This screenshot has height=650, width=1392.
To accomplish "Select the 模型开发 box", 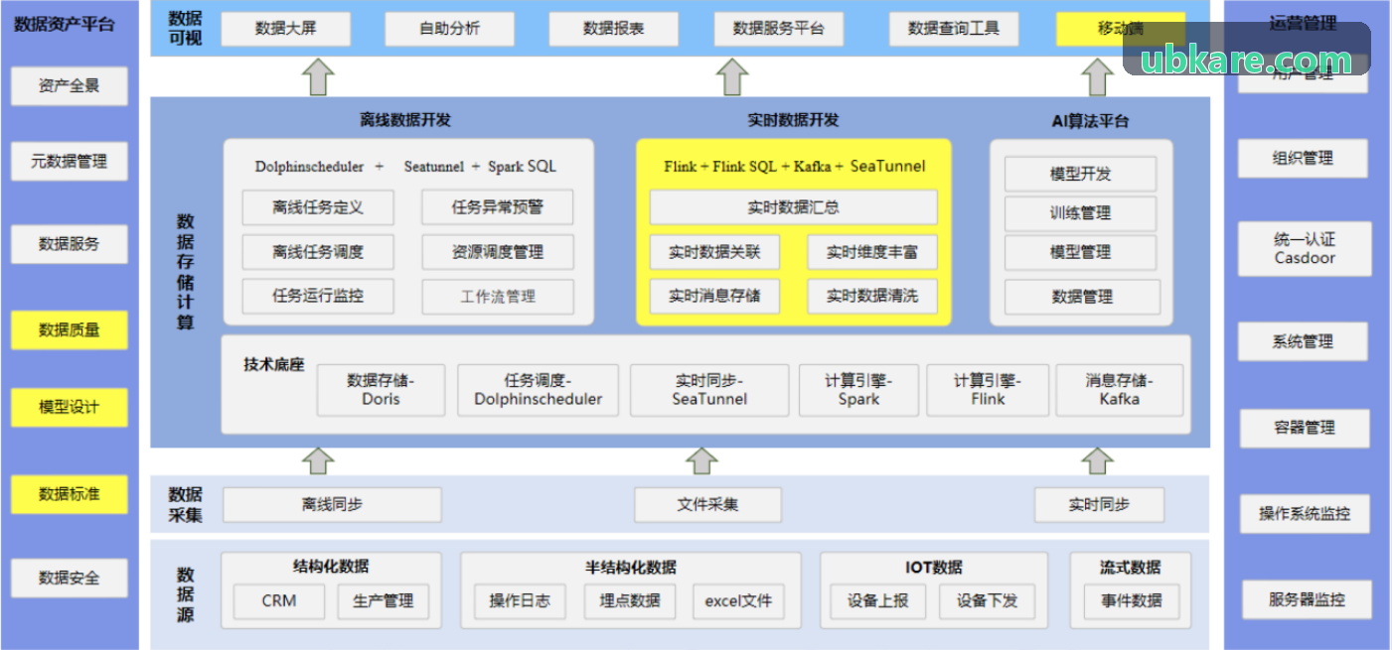I will (1081, 174).
